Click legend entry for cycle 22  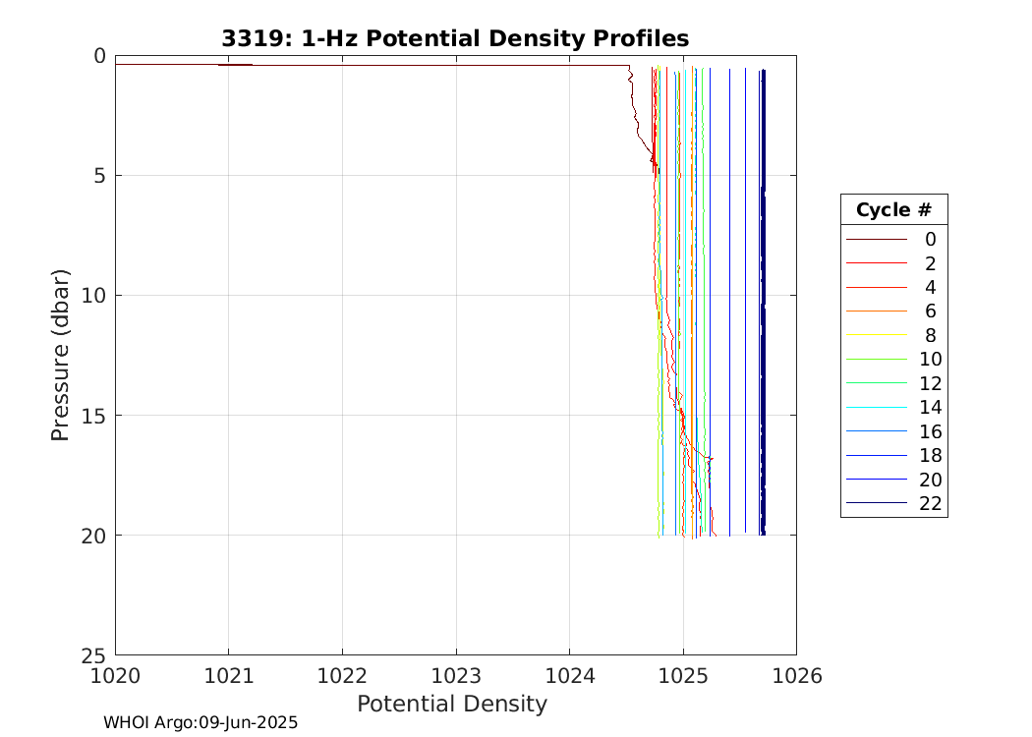coord(893,503)
